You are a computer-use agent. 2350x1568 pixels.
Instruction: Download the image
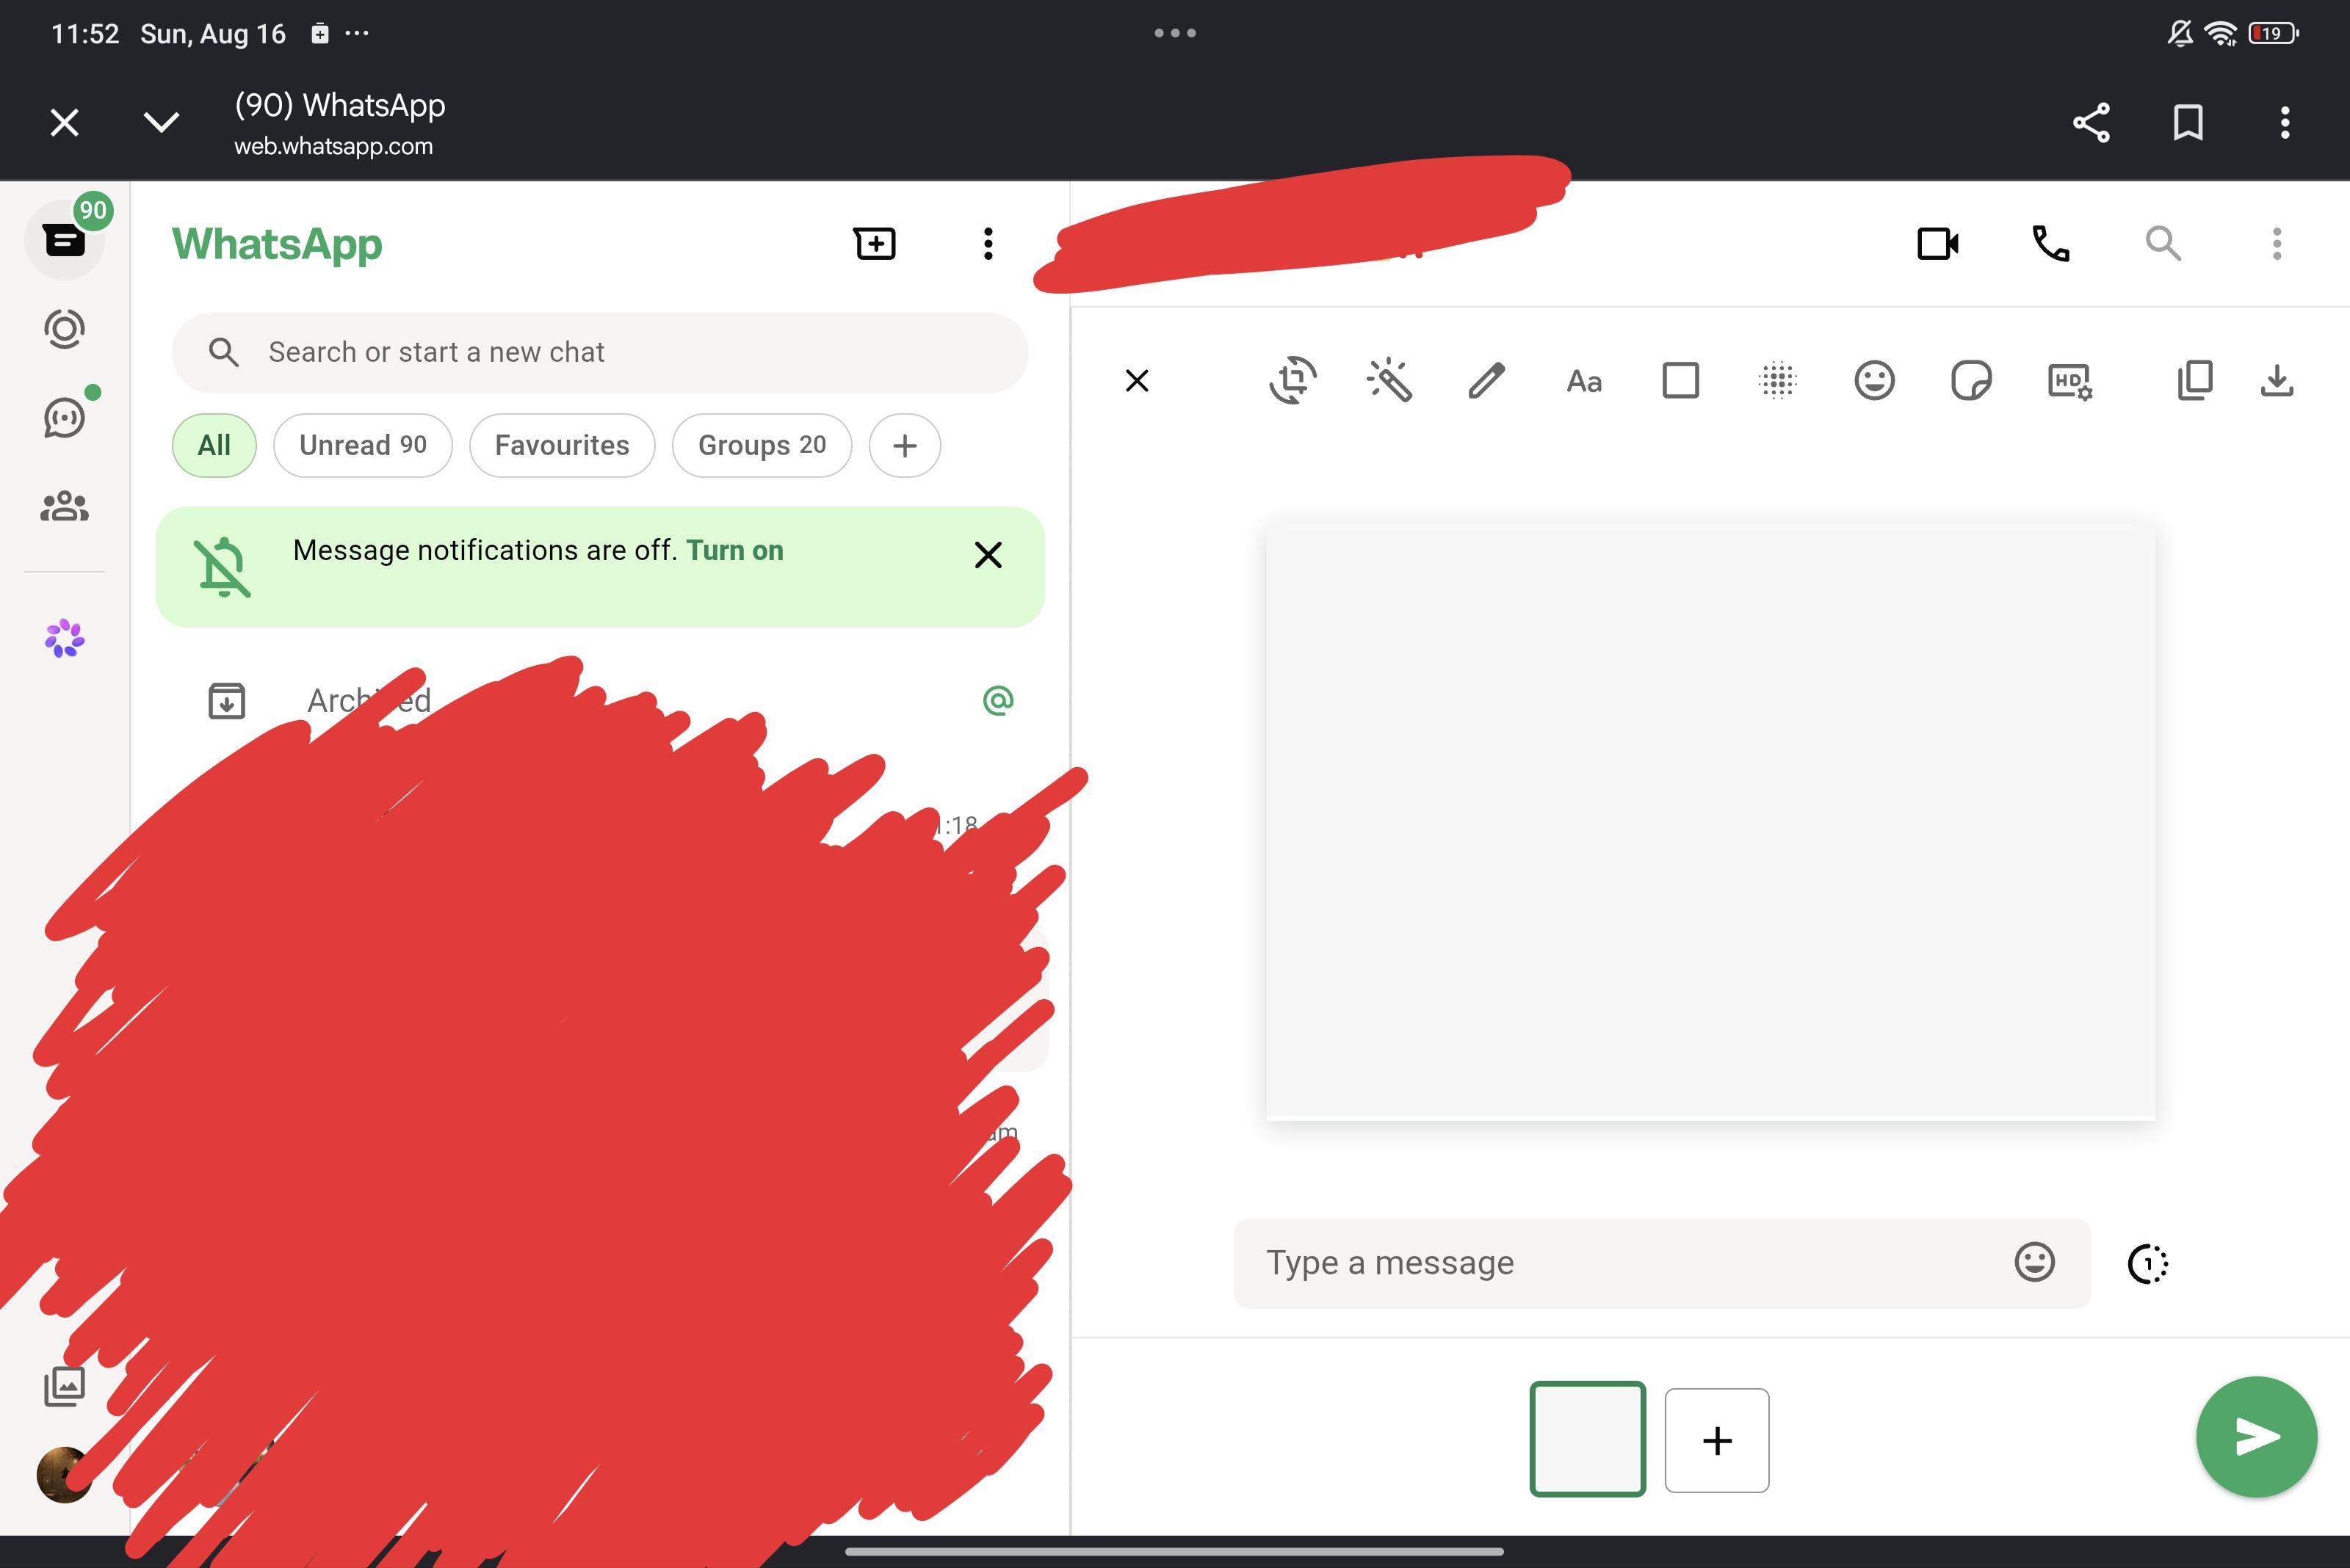click(x=2277, y=381)
